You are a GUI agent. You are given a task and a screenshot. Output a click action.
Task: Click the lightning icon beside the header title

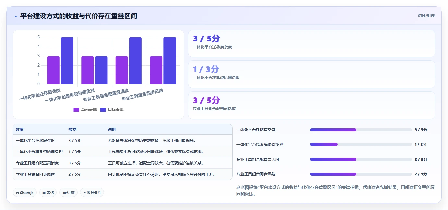point(15,16)
